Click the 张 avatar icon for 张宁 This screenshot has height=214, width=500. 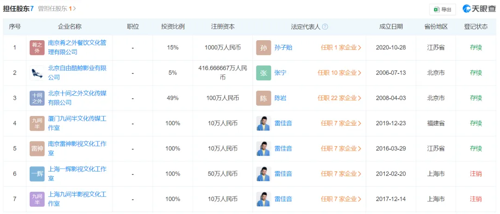coord(263,73)
